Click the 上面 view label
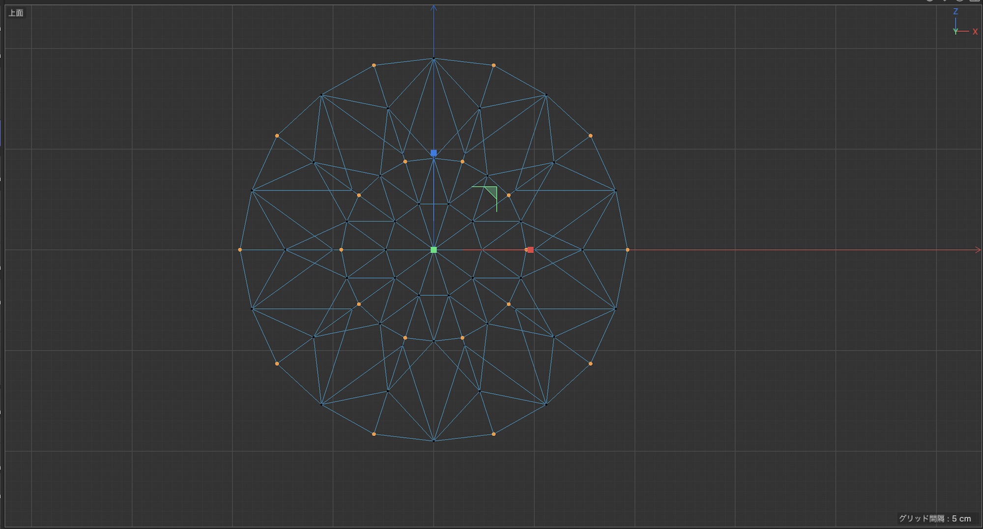The image size is (983, 529). tap(16, 13)
